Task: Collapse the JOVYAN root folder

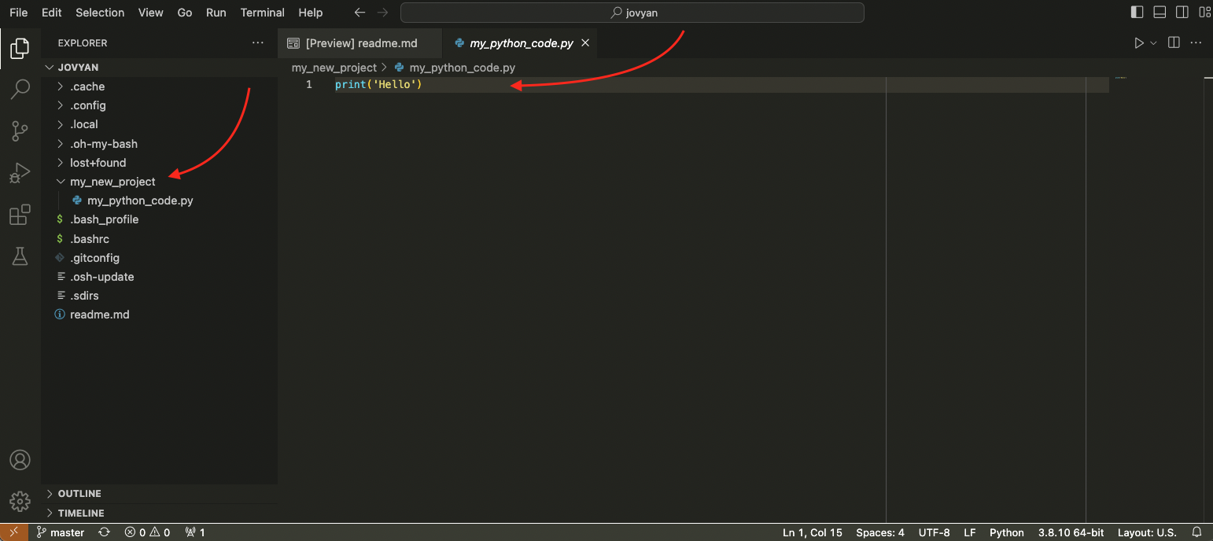Action: (160, 68)
